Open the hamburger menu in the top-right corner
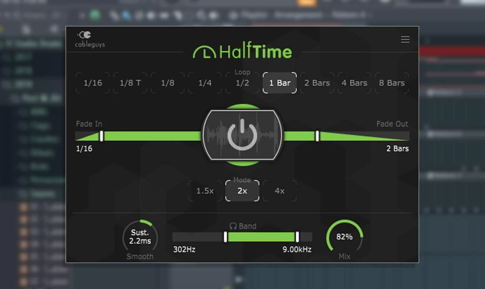Image resolution: width=485 pixels, height=289 pixels. (405, 39)
